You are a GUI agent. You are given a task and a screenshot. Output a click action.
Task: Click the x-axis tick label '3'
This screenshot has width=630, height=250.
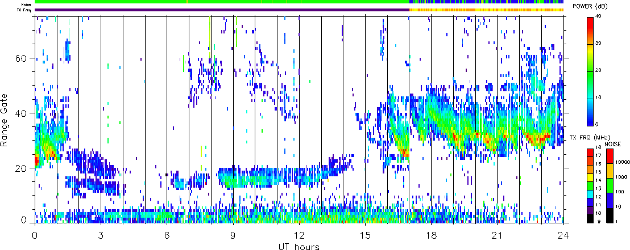click(101, 236)
